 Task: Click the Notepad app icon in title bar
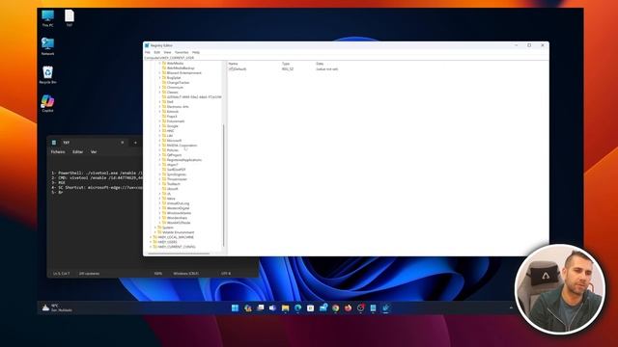[54, 143]
